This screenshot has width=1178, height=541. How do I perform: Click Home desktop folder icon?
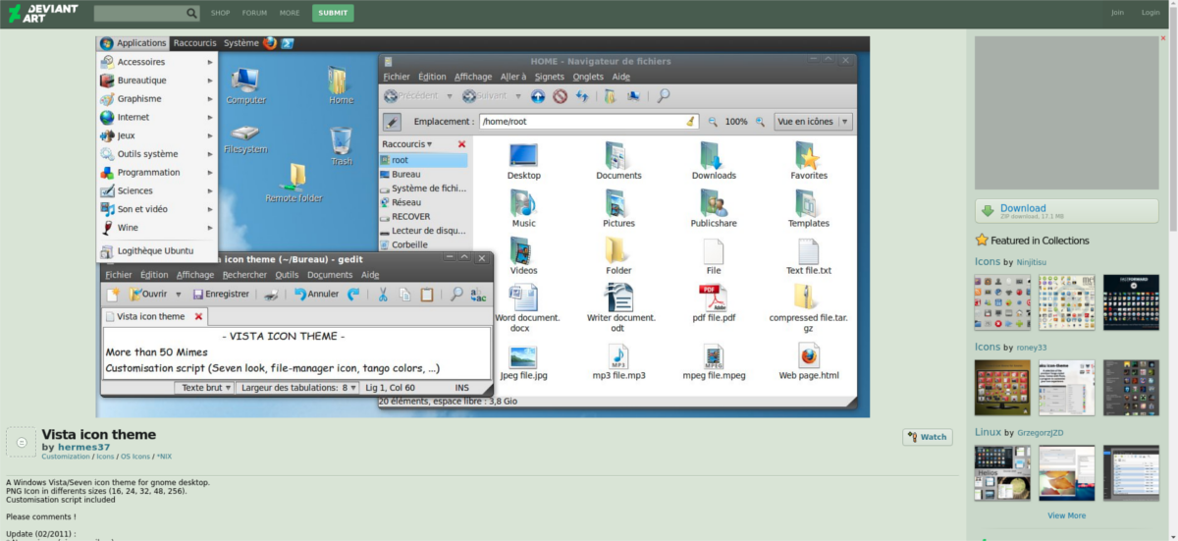pos(341,86)
